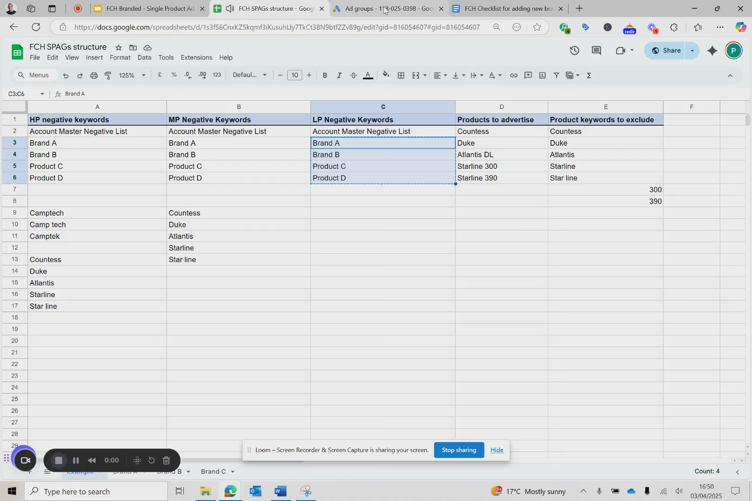Toggle bold formatting
Screen dimensions: 752x501
pos(325,75)
